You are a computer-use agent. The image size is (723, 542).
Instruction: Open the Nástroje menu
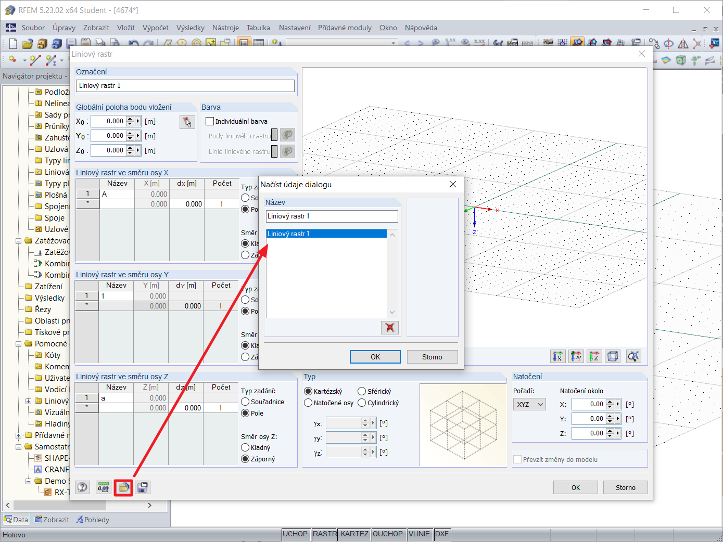point(225,28)
